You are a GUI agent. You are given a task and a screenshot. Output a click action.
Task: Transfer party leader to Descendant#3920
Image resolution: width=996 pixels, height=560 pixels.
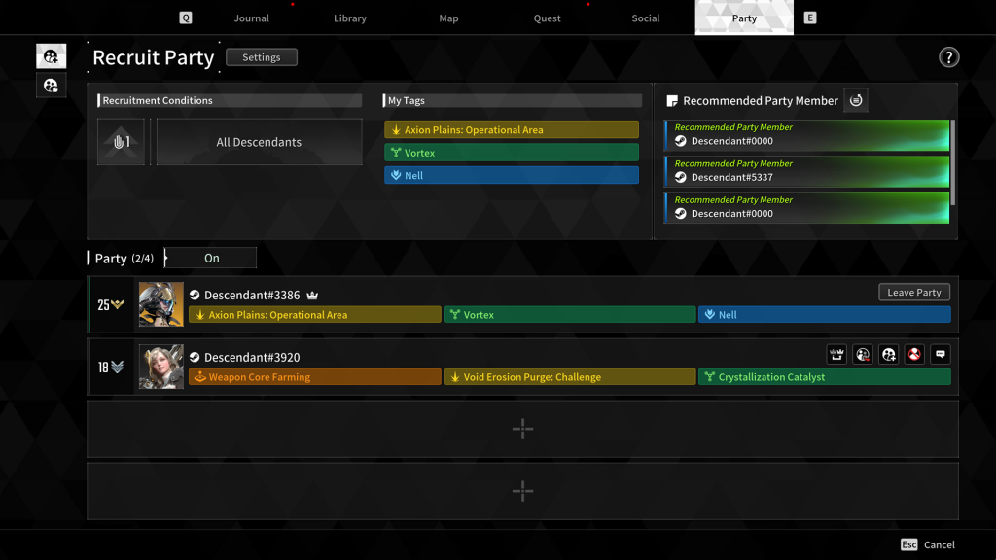pyautogui.click(x=836, y=354)
